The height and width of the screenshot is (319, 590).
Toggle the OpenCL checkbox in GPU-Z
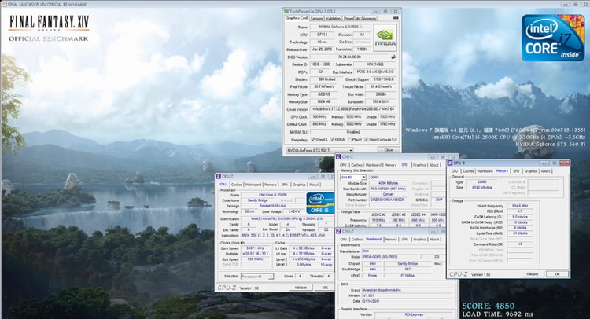pyautogui.click(x=313, y=139)
